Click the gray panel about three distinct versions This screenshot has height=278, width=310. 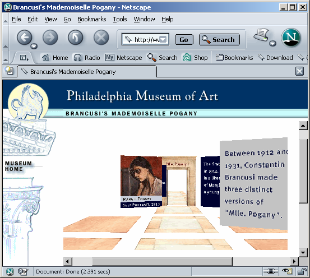click(253, 184)
